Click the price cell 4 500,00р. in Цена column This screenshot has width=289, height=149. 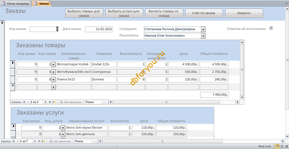click(x=184, y=64)
